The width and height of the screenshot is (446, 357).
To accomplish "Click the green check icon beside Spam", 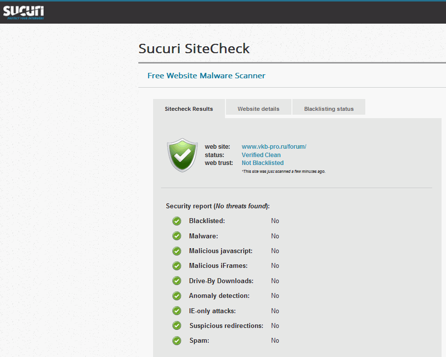I will tap(177, 340).
